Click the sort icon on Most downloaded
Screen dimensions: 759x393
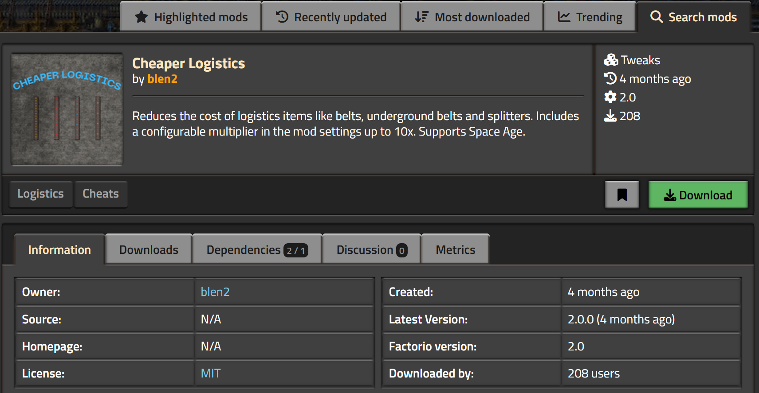tap(421, 17)
